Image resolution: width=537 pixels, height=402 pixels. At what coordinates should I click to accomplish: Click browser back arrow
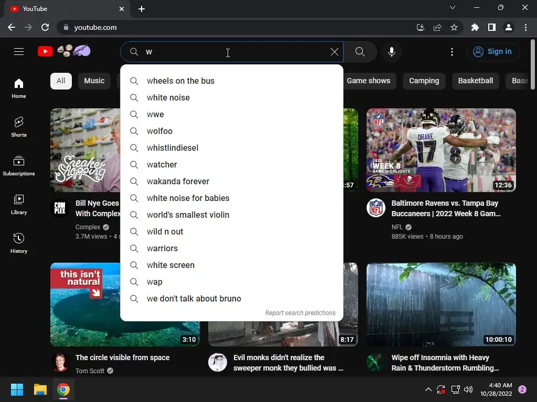click(12, 27)
